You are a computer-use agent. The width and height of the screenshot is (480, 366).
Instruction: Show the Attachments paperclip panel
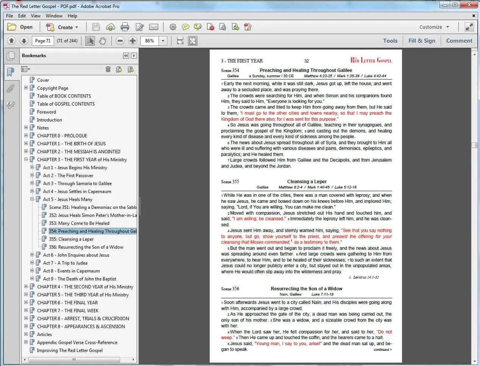pyautogui.click(x=11, y=89)
